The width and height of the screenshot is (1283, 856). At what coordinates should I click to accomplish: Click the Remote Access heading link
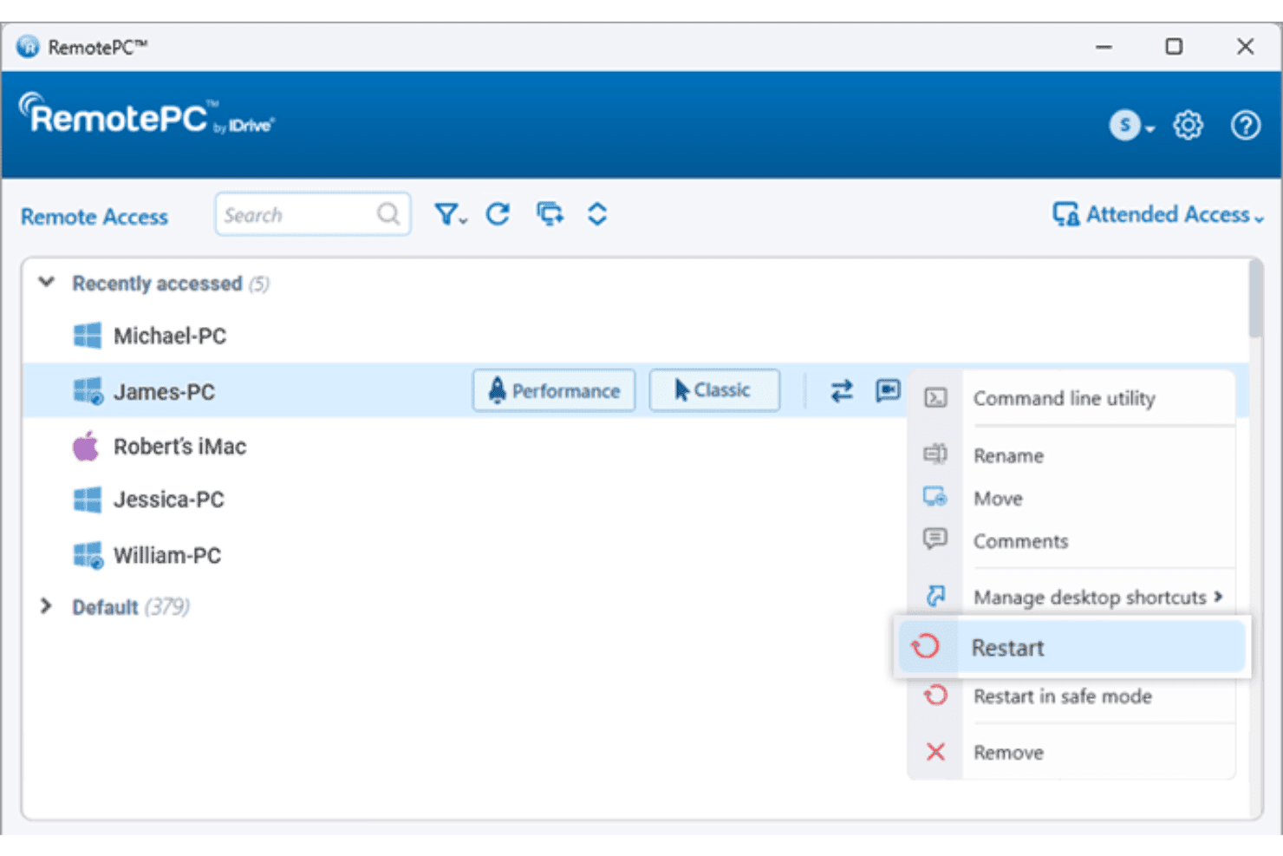click(94, 217)
